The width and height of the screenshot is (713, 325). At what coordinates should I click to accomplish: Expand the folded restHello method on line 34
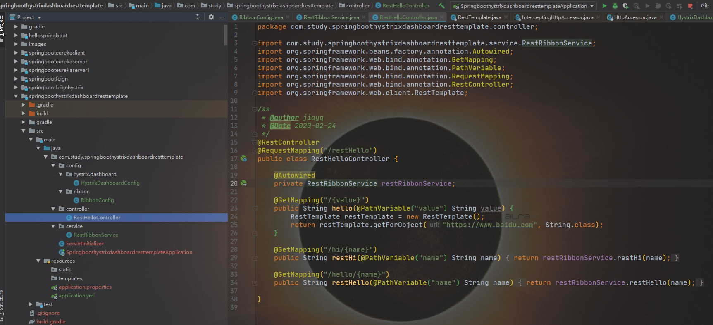pos(255,283)
